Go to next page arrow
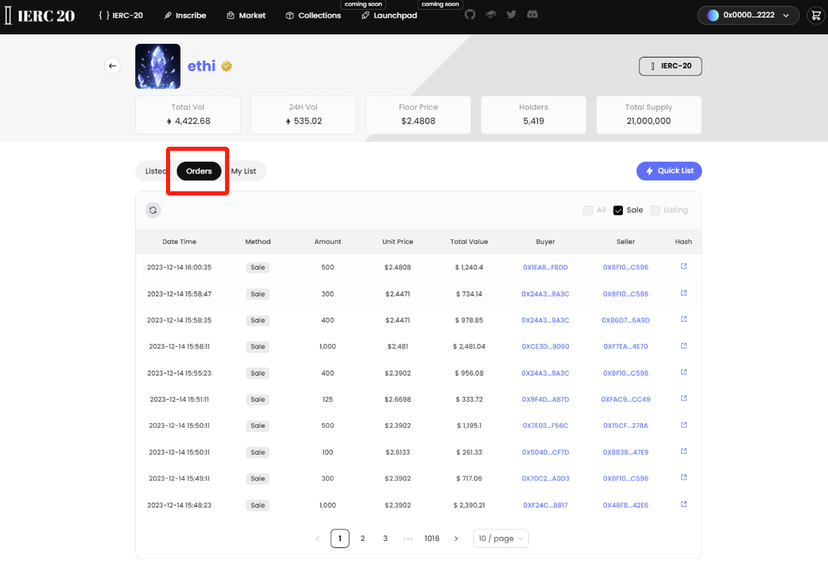The width and height of the screenshot is (828, 578). [456, 538]
